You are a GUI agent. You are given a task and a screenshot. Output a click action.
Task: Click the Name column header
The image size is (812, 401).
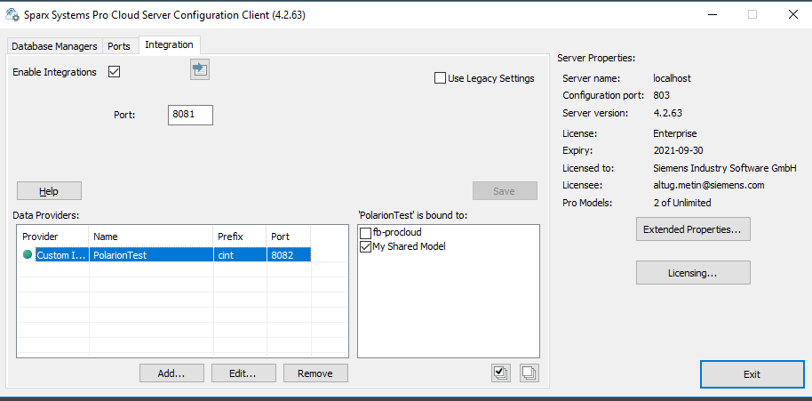tap(151, 237)
